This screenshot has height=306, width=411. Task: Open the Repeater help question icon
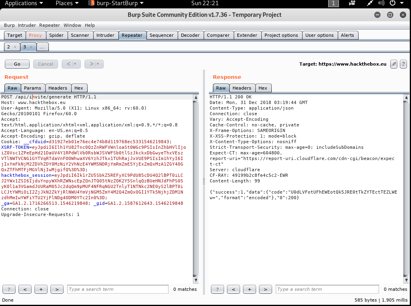pos(403,64)
